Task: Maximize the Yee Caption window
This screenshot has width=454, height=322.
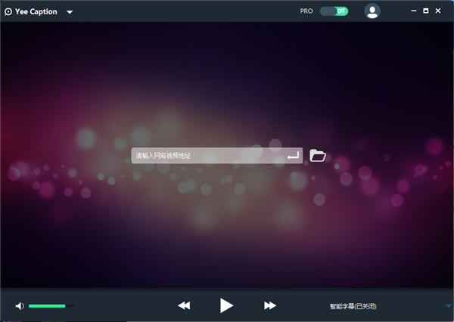Action: (x=425, y=11)
